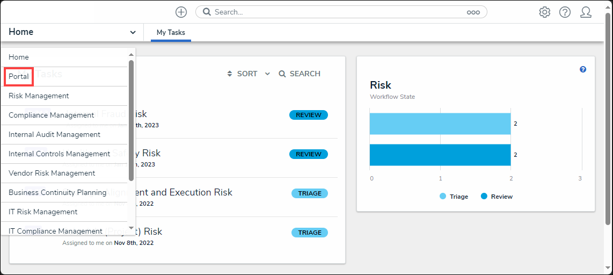The height and width of the screenshot is (275, 613).
Task: Click the blue info icon on Risk chart
Action: click(583, 69)
